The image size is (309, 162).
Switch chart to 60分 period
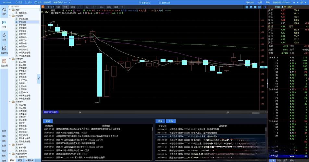pyautogui.click(x=109, y=7)
